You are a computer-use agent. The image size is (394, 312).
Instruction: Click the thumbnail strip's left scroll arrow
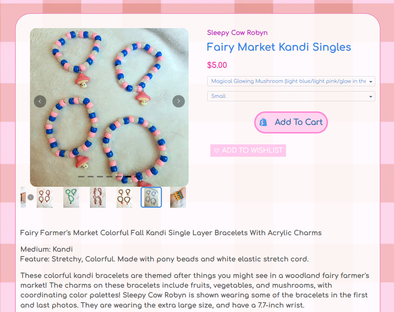coord(31,197)
